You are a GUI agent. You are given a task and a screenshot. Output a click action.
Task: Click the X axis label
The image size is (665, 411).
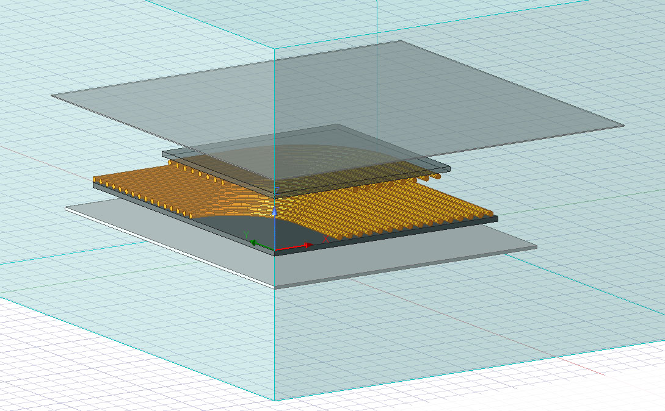tap(325, 238)
